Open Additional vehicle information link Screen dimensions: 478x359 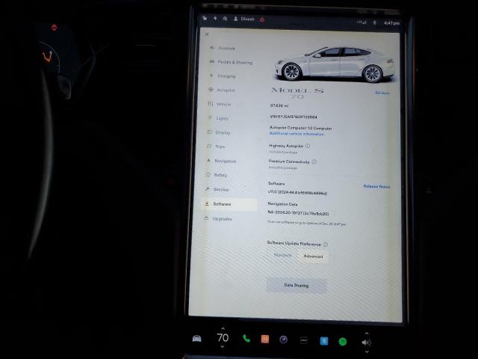297,134
